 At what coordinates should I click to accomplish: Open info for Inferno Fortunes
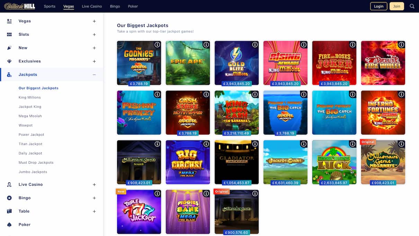[401, 94]
